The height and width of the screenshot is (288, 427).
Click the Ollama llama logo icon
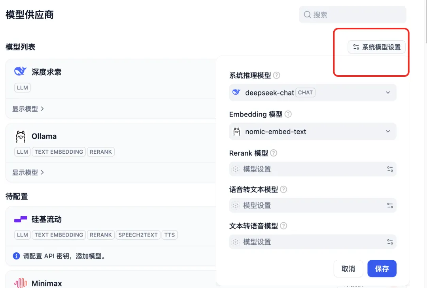click(x=21, y=137)
